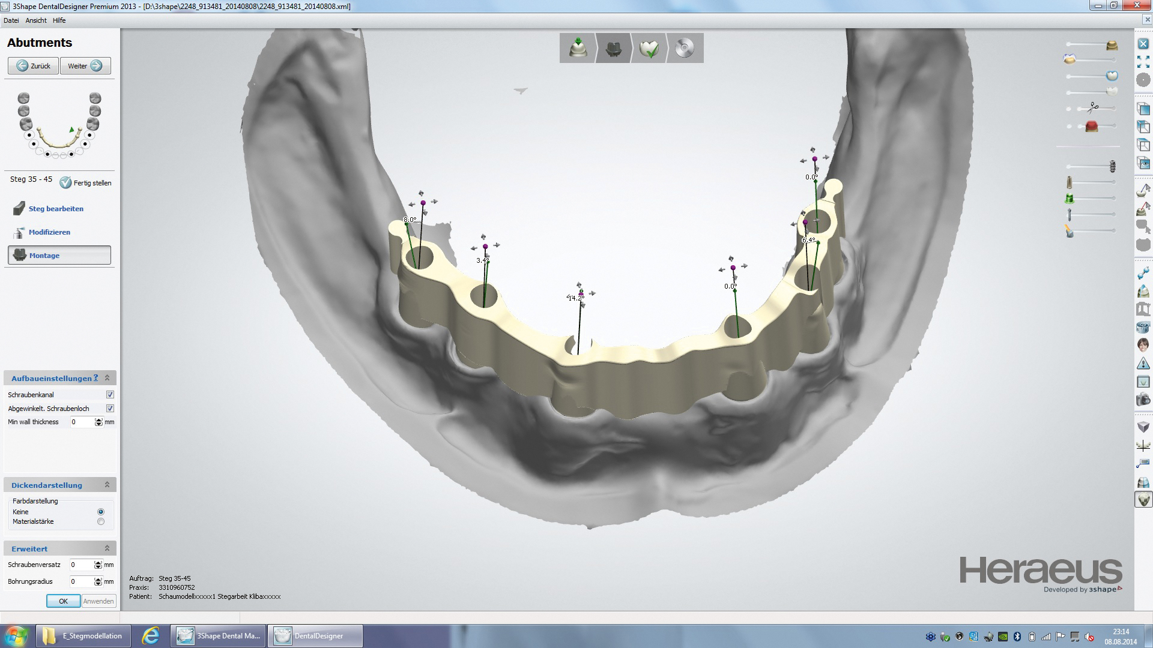Screen dimensions: 1153x648
Task: Open the Modifizieren tool
Action: pyautogui.click(x=49, y=232)
